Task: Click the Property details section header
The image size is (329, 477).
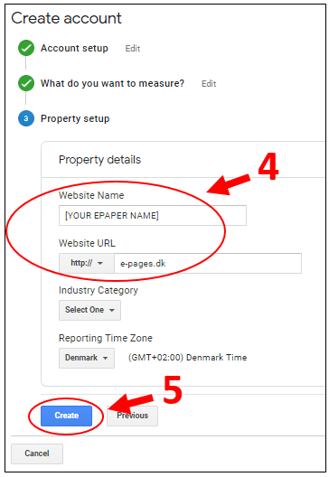Action: 99,160
